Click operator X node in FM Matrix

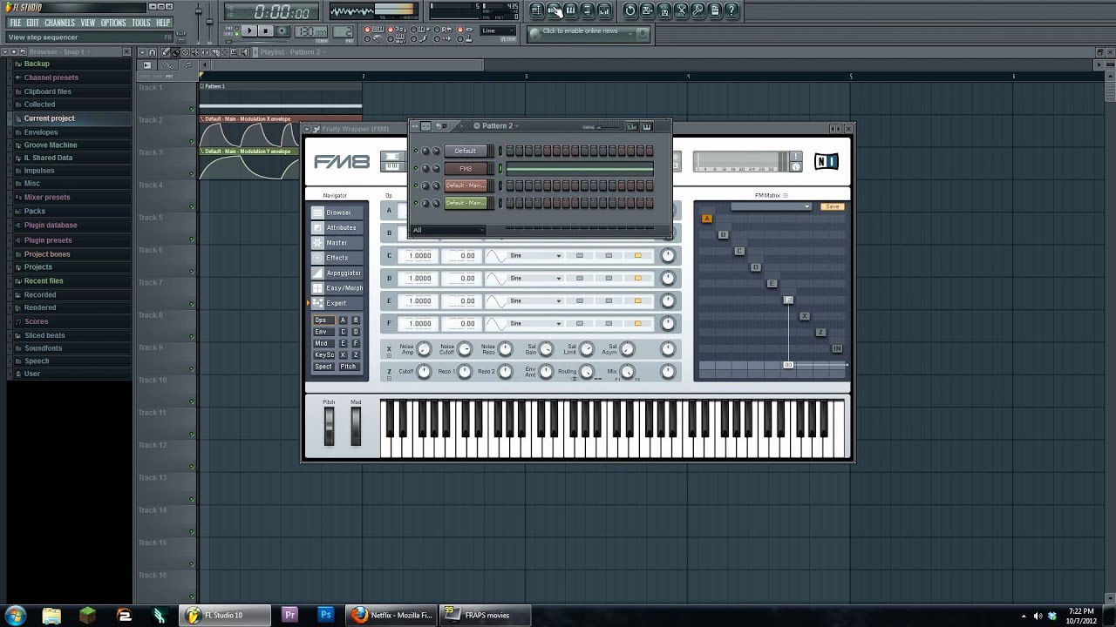click(805, 316)
